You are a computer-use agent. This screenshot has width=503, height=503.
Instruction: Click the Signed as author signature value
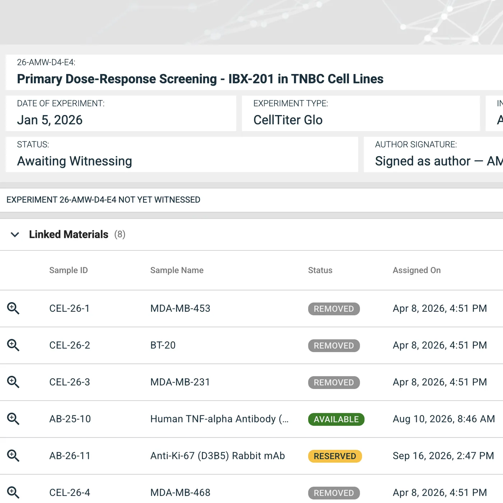click(439, 161)
